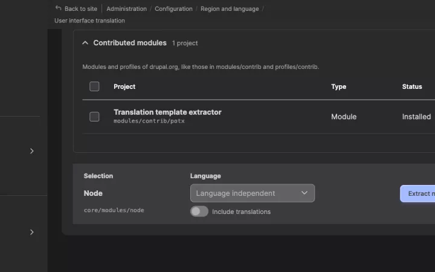Open Region and language breadcrumb
435x272 pixels.
click(230, 9)
